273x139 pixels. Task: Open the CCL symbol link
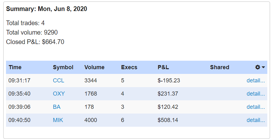coord(58,81)
